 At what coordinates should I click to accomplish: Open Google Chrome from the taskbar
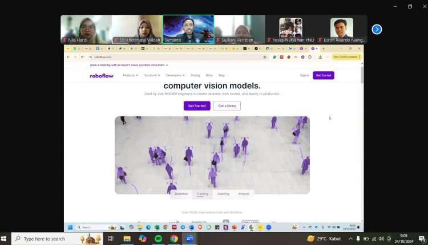174,239
